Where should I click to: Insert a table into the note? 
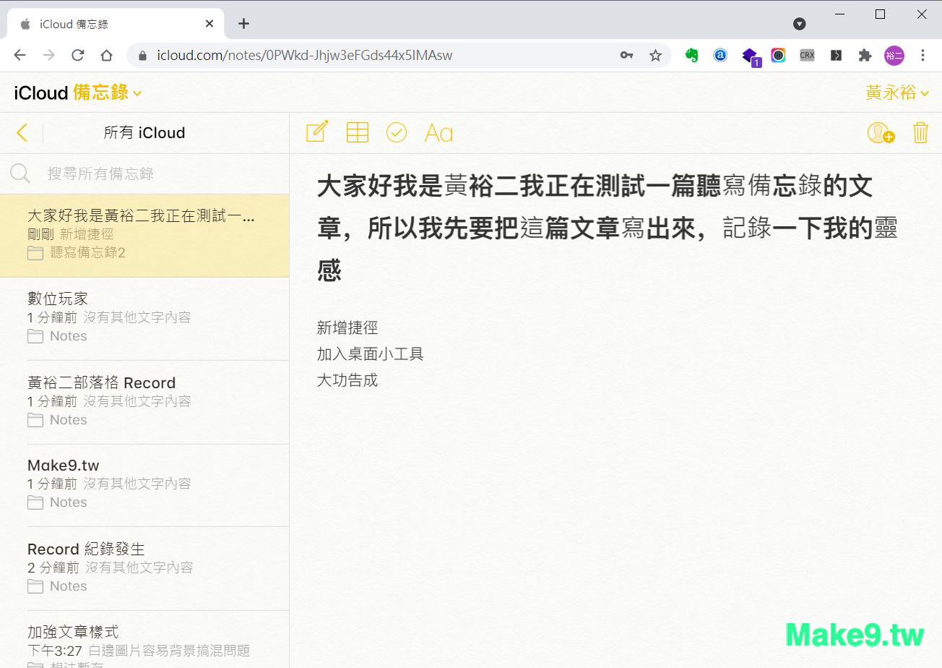click(358, 132)
